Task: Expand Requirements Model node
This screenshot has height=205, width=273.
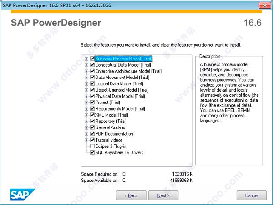Action: (86, 109)
